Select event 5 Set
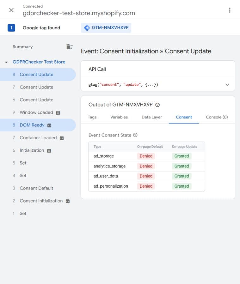Viewport: 240px width, 284px height. 38,163
